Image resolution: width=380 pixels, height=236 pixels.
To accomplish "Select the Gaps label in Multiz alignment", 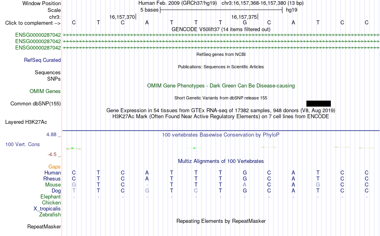I will click(x=54, y=167).
